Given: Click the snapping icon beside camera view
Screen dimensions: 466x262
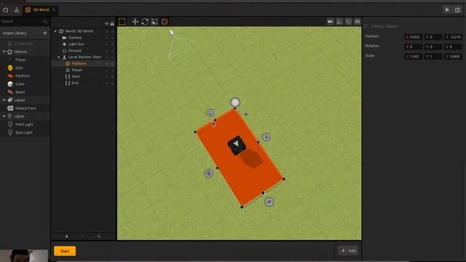Looking at the screenshot, I should [339, 22].
